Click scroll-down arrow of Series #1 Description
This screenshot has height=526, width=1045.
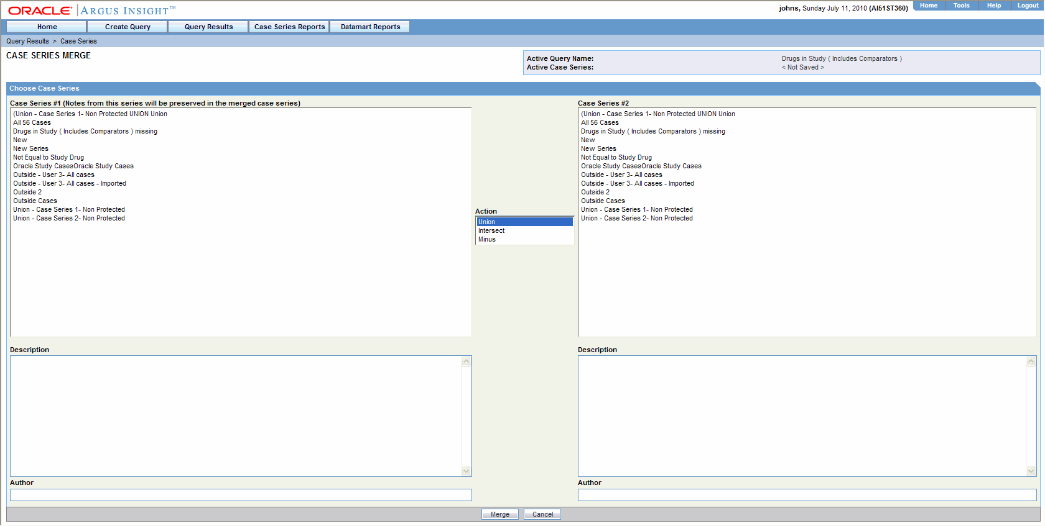pos(467,471)
